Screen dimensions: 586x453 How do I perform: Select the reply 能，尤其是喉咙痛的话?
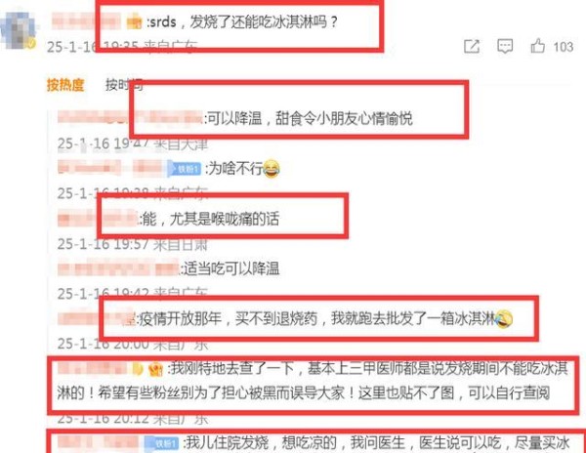210,219
